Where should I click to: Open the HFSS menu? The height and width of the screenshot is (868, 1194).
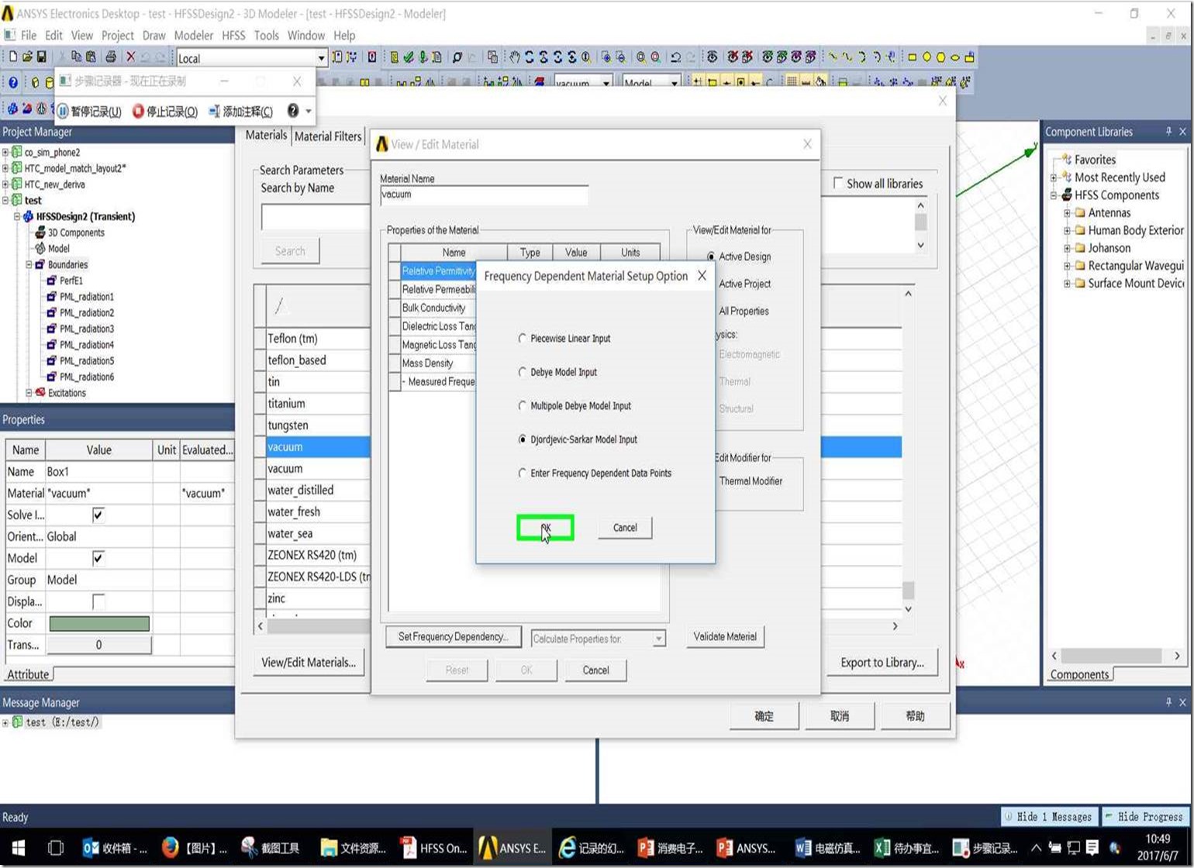click(233, 35)
